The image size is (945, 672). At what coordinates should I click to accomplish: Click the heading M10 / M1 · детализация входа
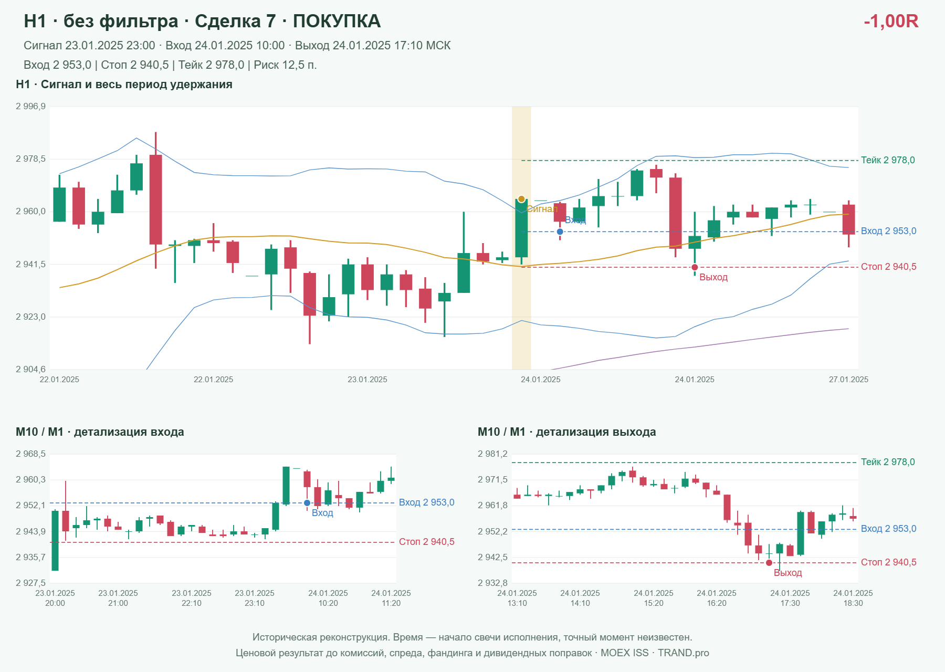pyautogui.click(x=100, y=432)
